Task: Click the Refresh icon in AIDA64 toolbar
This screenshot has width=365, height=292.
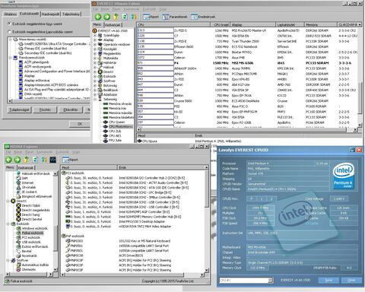Action: point(35,160)
